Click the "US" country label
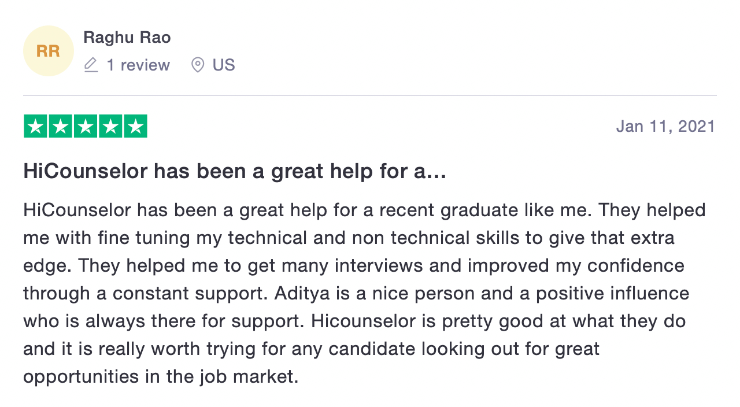This screenshot has height=407, width=740. tap(224, 65)
